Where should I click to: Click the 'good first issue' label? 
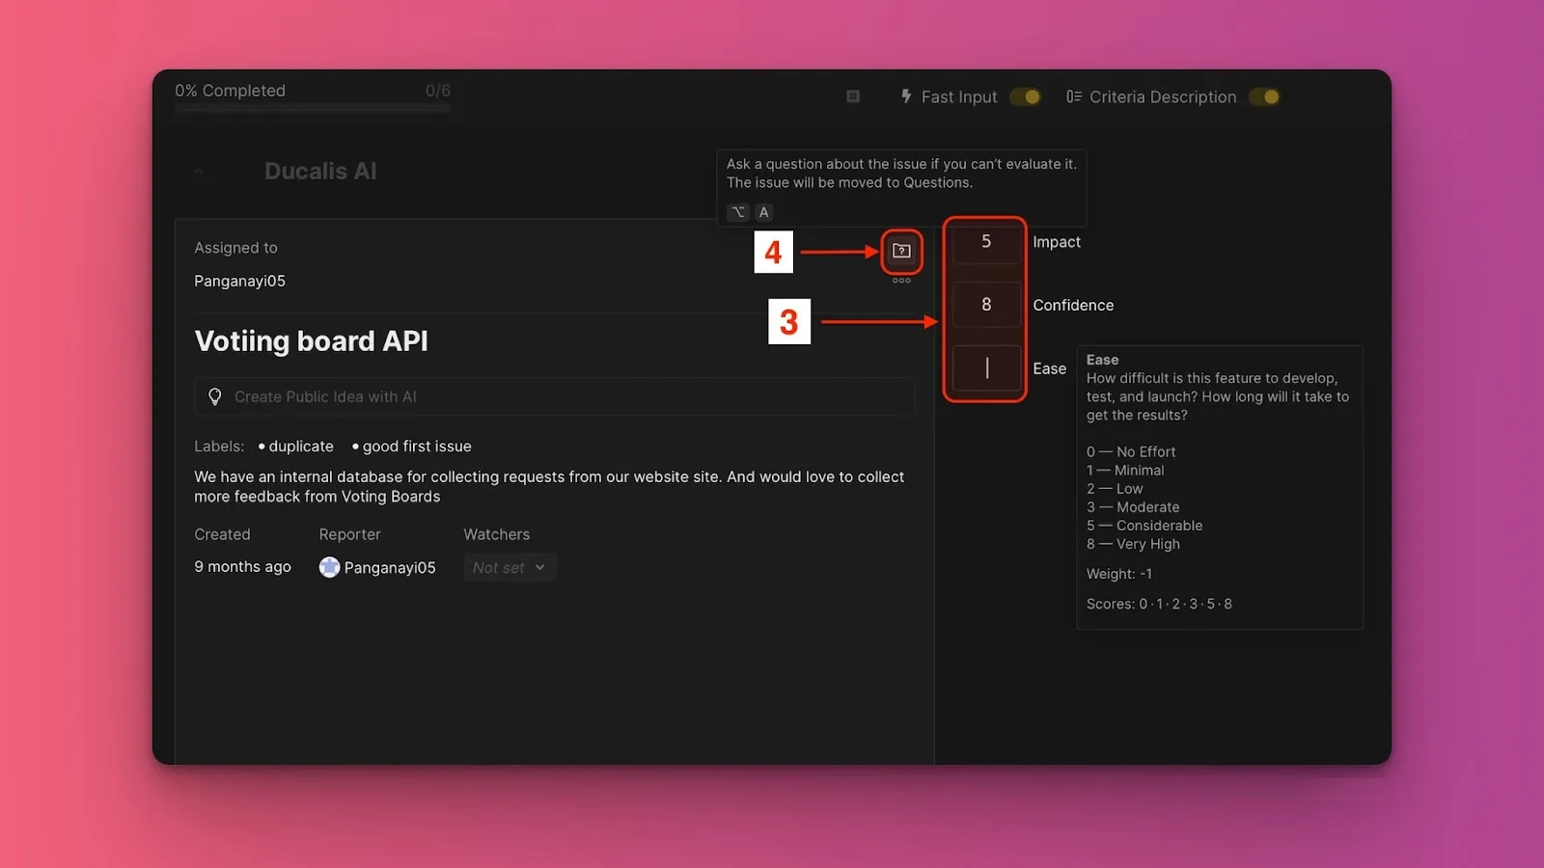(x=416, y=447)
